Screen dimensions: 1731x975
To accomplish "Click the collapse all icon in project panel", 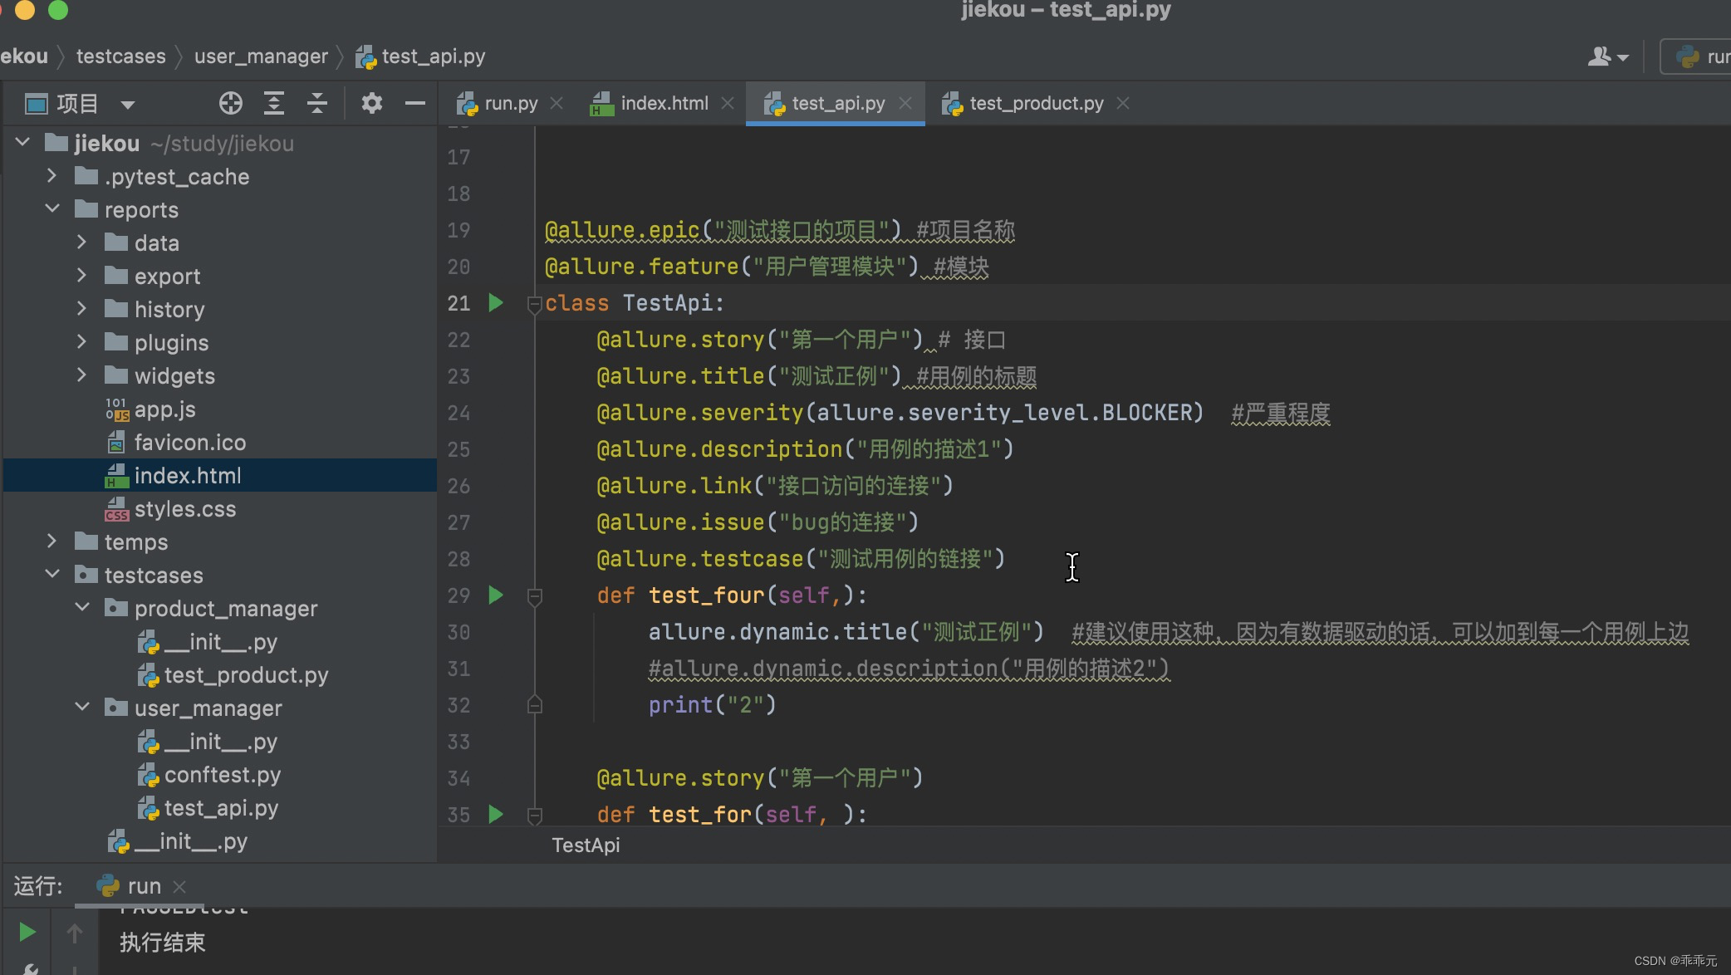I will tap(317, 104).
